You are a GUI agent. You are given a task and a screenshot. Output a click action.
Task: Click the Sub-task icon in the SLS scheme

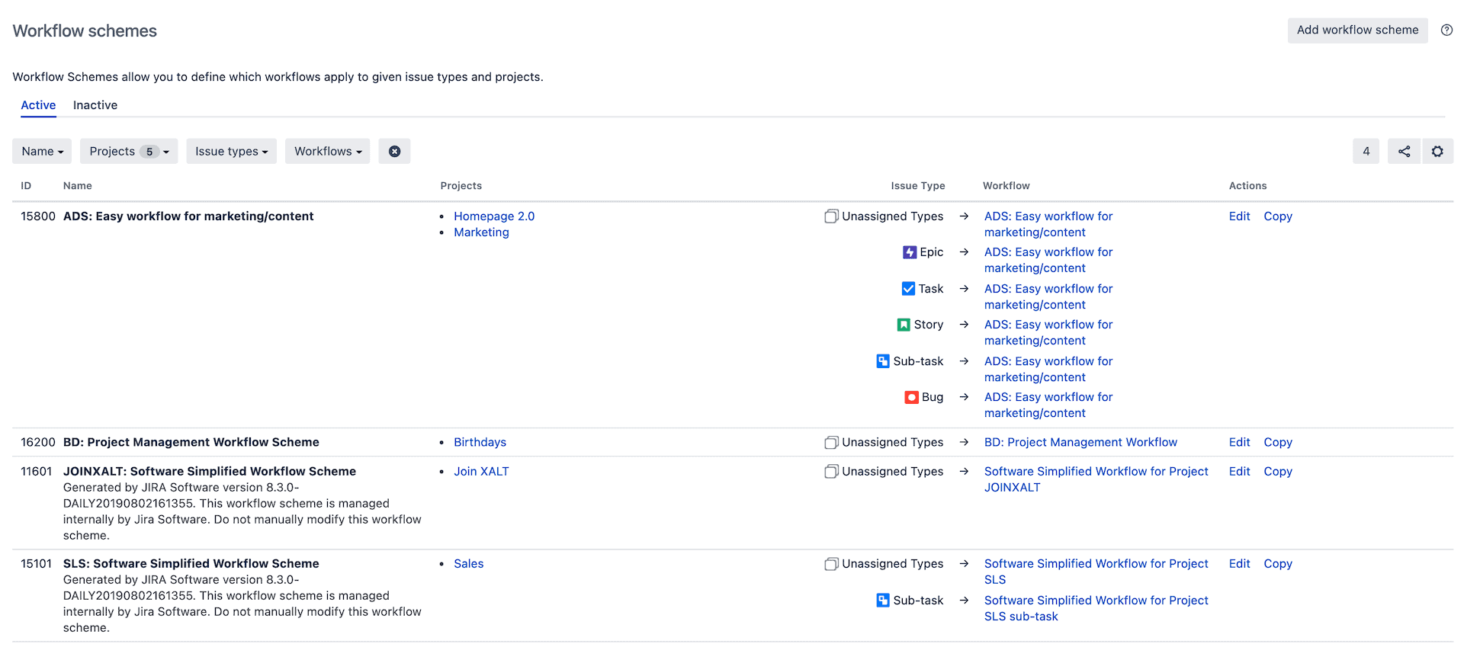click(x=883, y=601)
